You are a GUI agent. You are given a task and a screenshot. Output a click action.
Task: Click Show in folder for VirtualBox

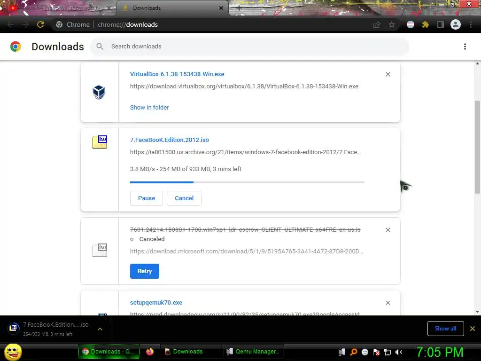[149, 108]
